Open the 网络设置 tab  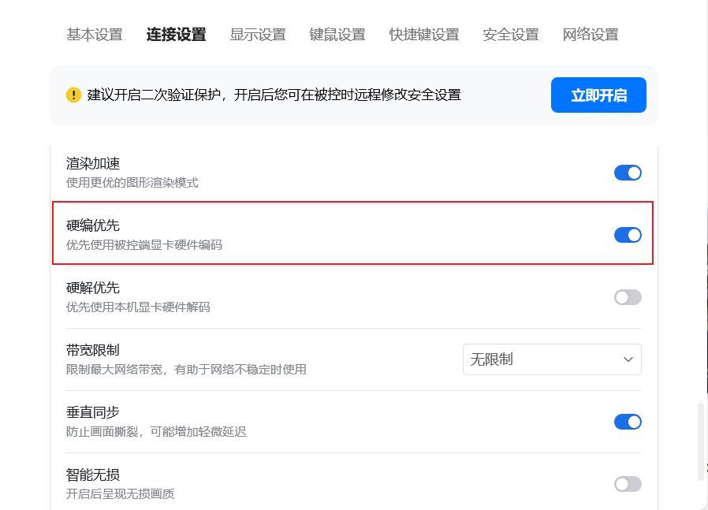tap(591, 35)
